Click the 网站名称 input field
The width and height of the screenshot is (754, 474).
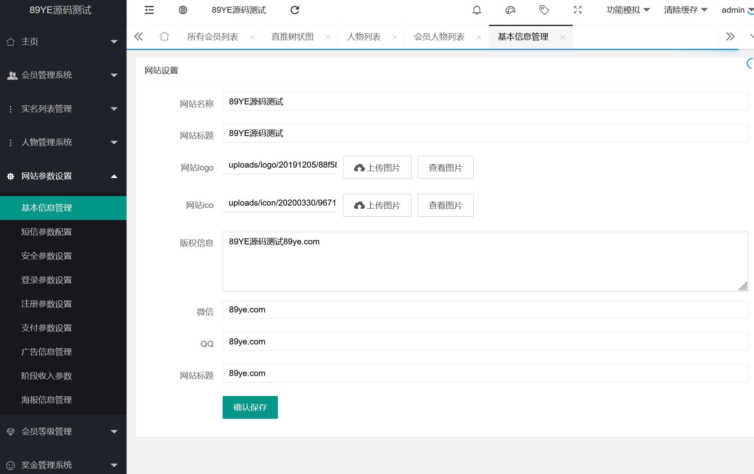pyautogui.click(x=485, y=102)
